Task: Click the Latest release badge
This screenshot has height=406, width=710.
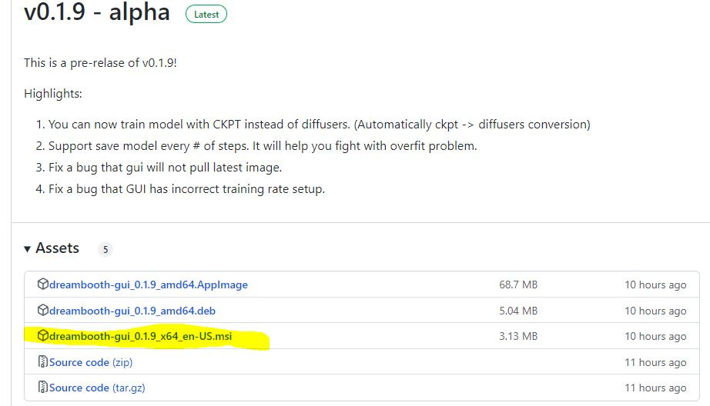Action: [x=206, y=15]
